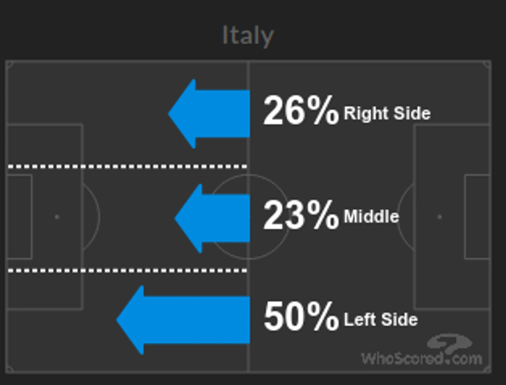506x385 pixels.
Task: Click the Right Side blue arrow
Action: [209, 114]
